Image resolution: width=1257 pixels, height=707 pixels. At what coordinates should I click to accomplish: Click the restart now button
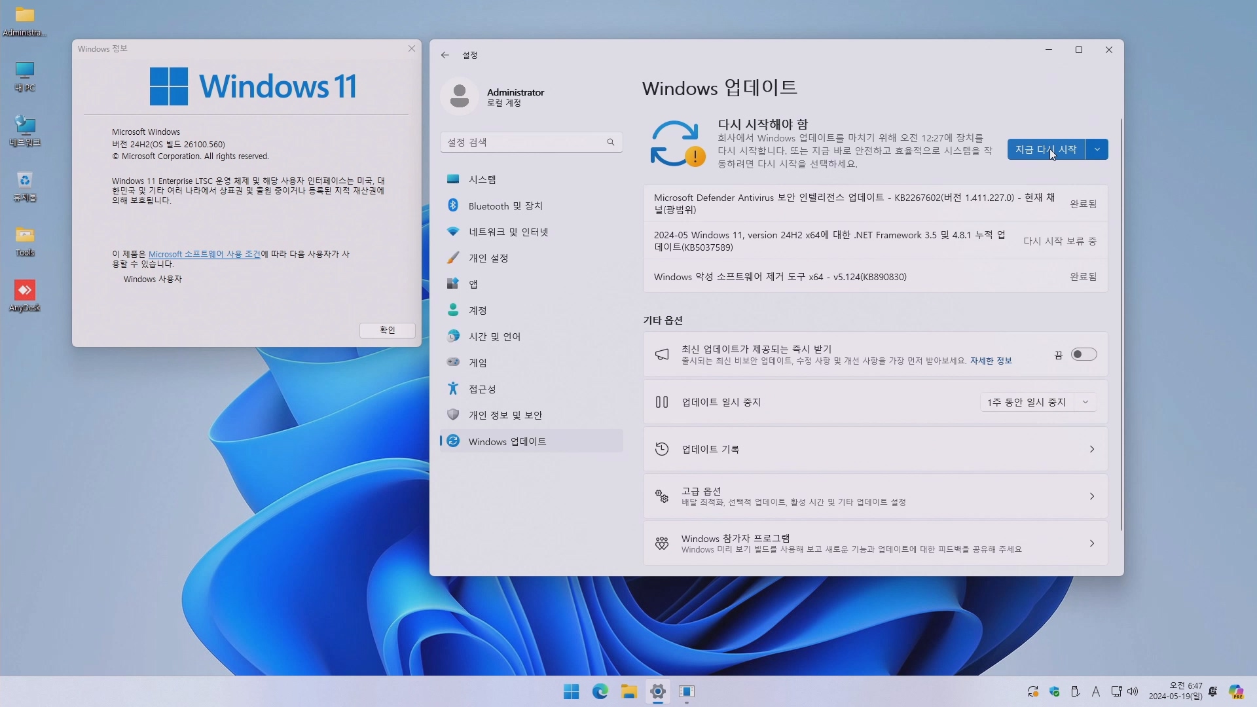[1046, 149]
